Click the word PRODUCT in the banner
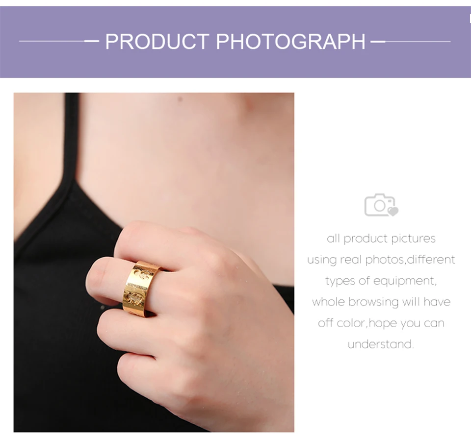 click(x=157, y=41)
